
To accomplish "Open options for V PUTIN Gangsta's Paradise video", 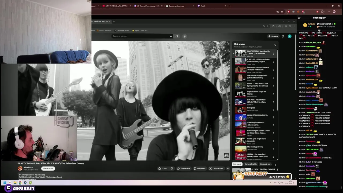I will click(x=277, y=169).
